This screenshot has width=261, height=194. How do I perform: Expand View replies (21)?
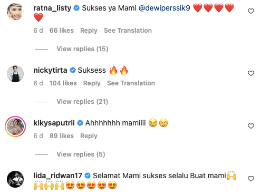[x=82, y=102]
